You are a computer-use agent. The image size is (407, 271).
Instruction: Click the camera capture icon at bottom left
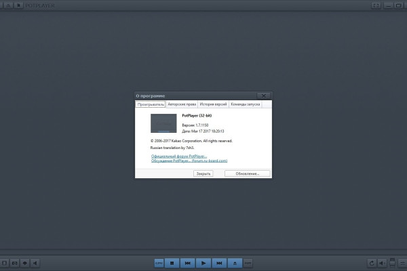pos(14,262)
